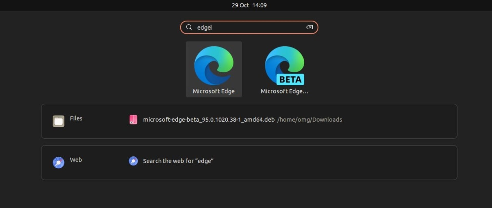Viewport: 492px width, 208px height.
Task: Click the clear-text icon in search bar
Action: [309, 27]
